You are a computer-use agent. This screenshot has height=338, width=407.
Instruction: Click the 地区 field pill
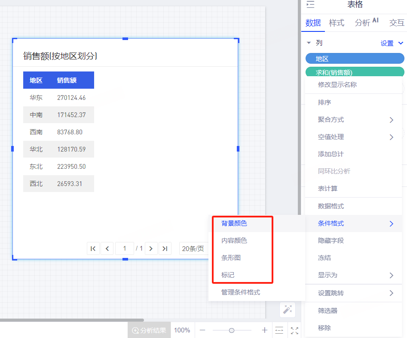(355, 59)
